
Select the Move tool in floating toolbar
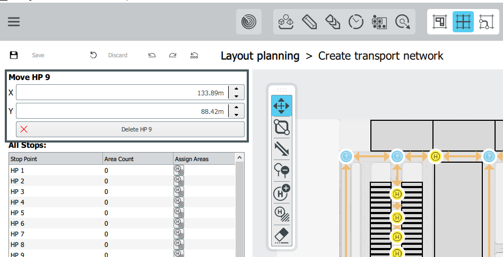[x=282, y=105]
